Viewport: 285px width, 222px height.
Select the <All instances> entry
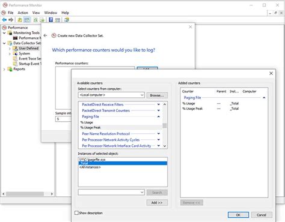point(123,167)
